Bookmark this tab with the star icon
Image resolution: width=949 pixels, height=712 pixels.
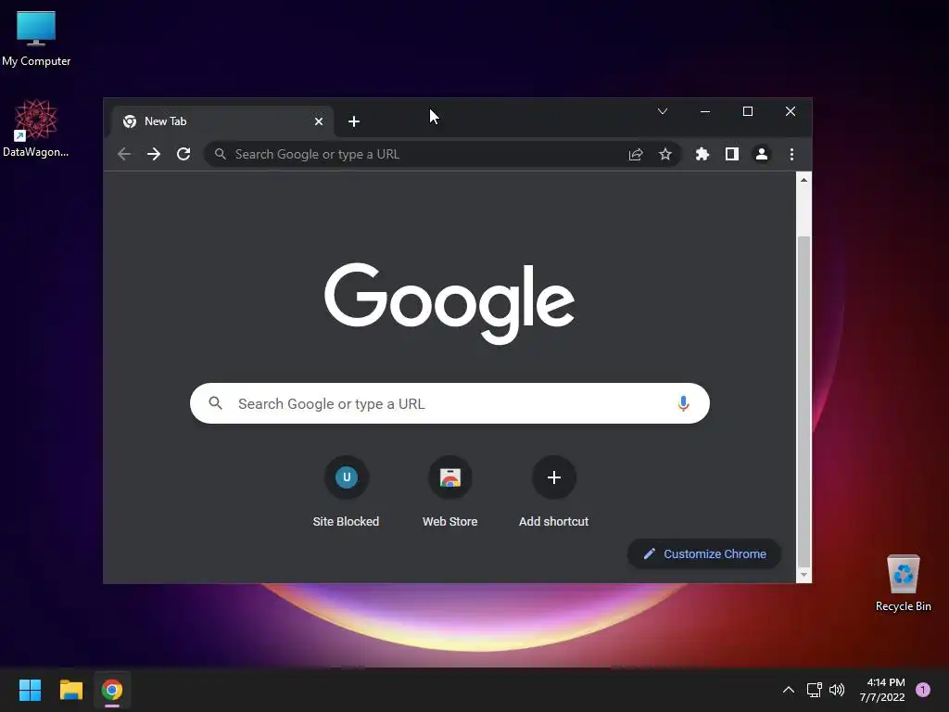click(665, 155)
